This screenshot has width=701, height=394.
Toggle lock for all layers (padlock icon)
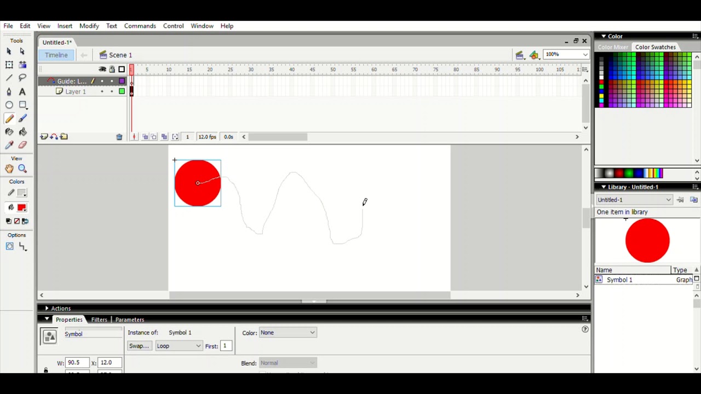pos(112,69)
